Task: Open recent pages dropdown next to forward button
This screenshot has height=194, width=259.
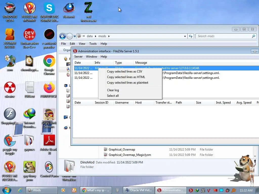Action: click(x=75, y=36)
